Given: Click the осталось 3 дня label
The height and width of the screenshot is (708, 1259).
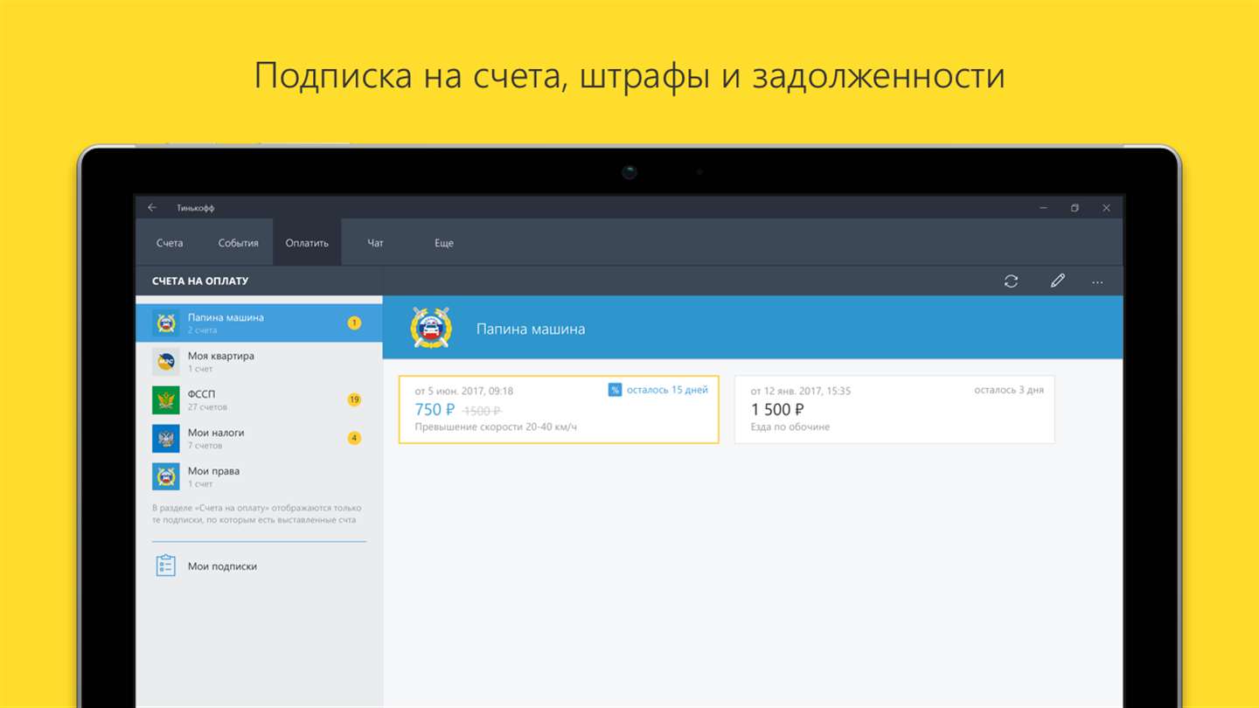Looking at the screenshot, I should 1009,390.
